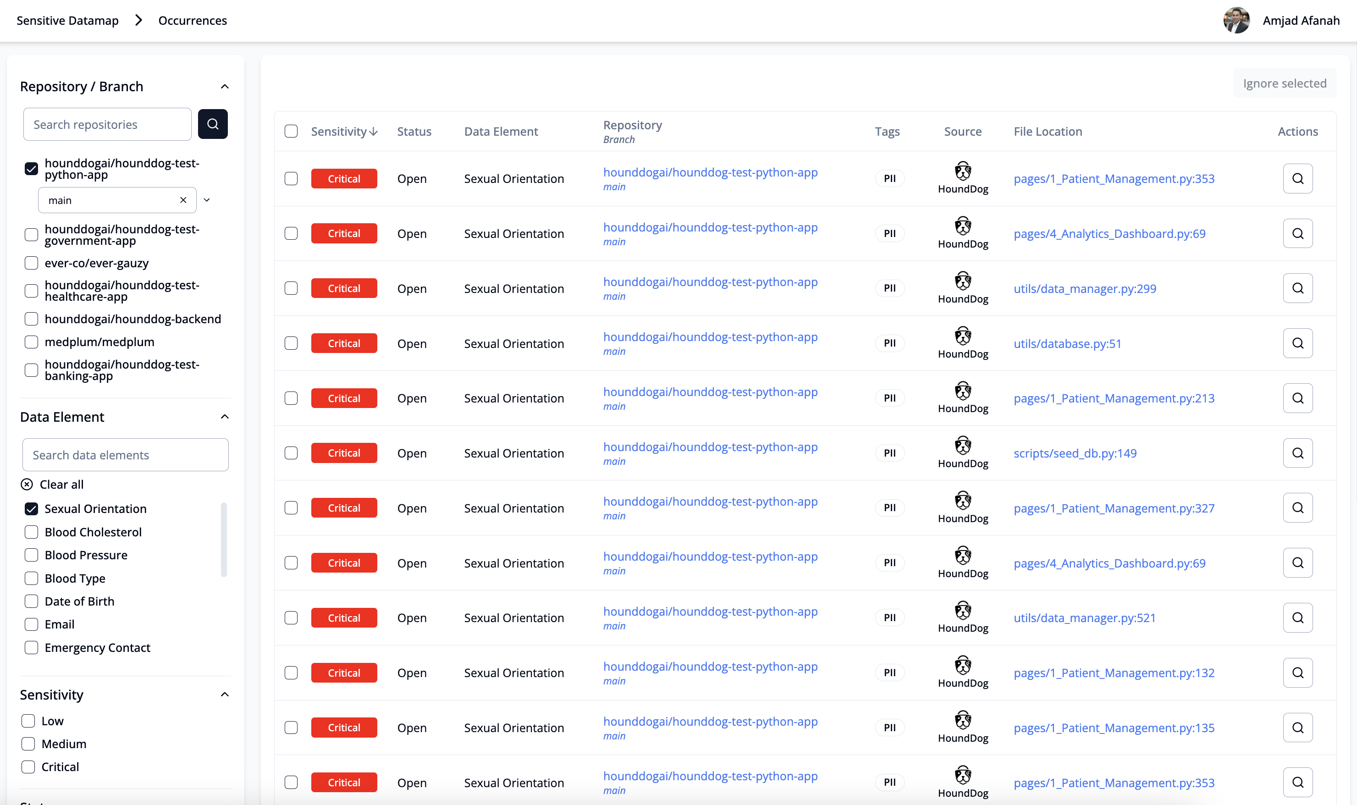Viewport: 1357px width, 805px height.
Task: Click the Sensitivity column sort arrow
Action: pos(373,132)
